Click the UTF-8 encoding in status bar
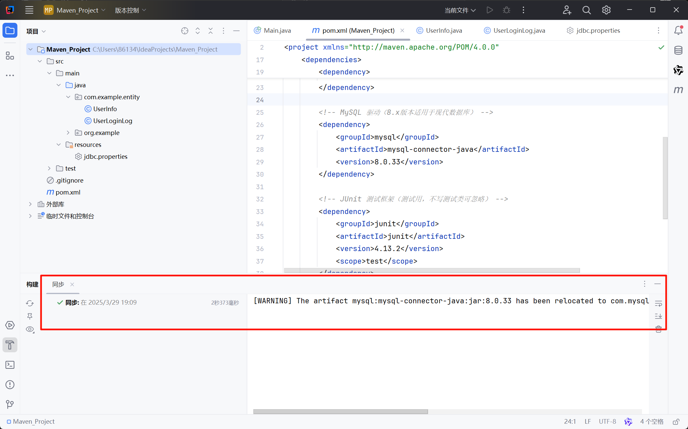The image size is (688, 429). 607,421
